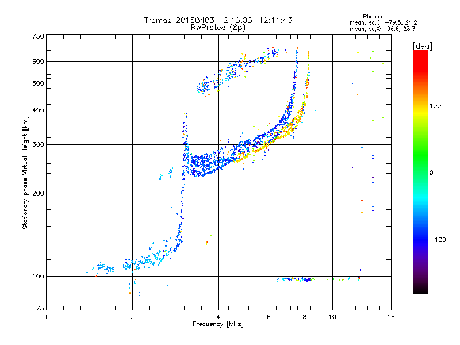Click the y-axis tick '600'
460x345 pixels.
[38, 62]
